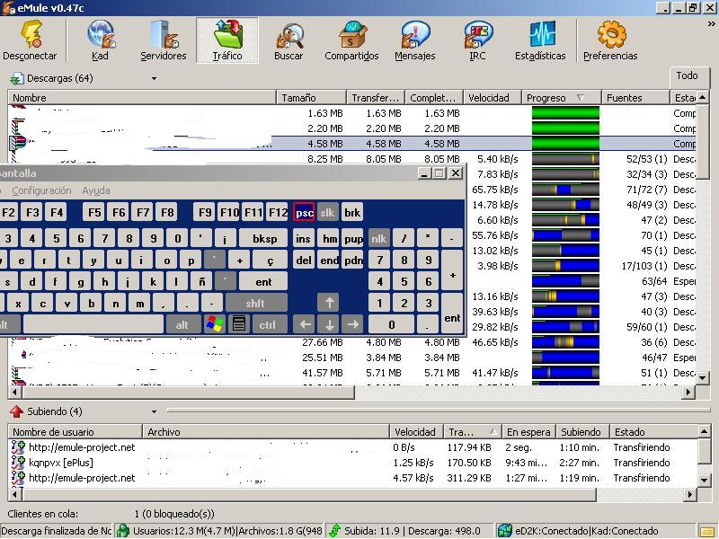Click the del key on on-screen keyboard
Viewport: 719px width, 539px height.
click(304, 260)
